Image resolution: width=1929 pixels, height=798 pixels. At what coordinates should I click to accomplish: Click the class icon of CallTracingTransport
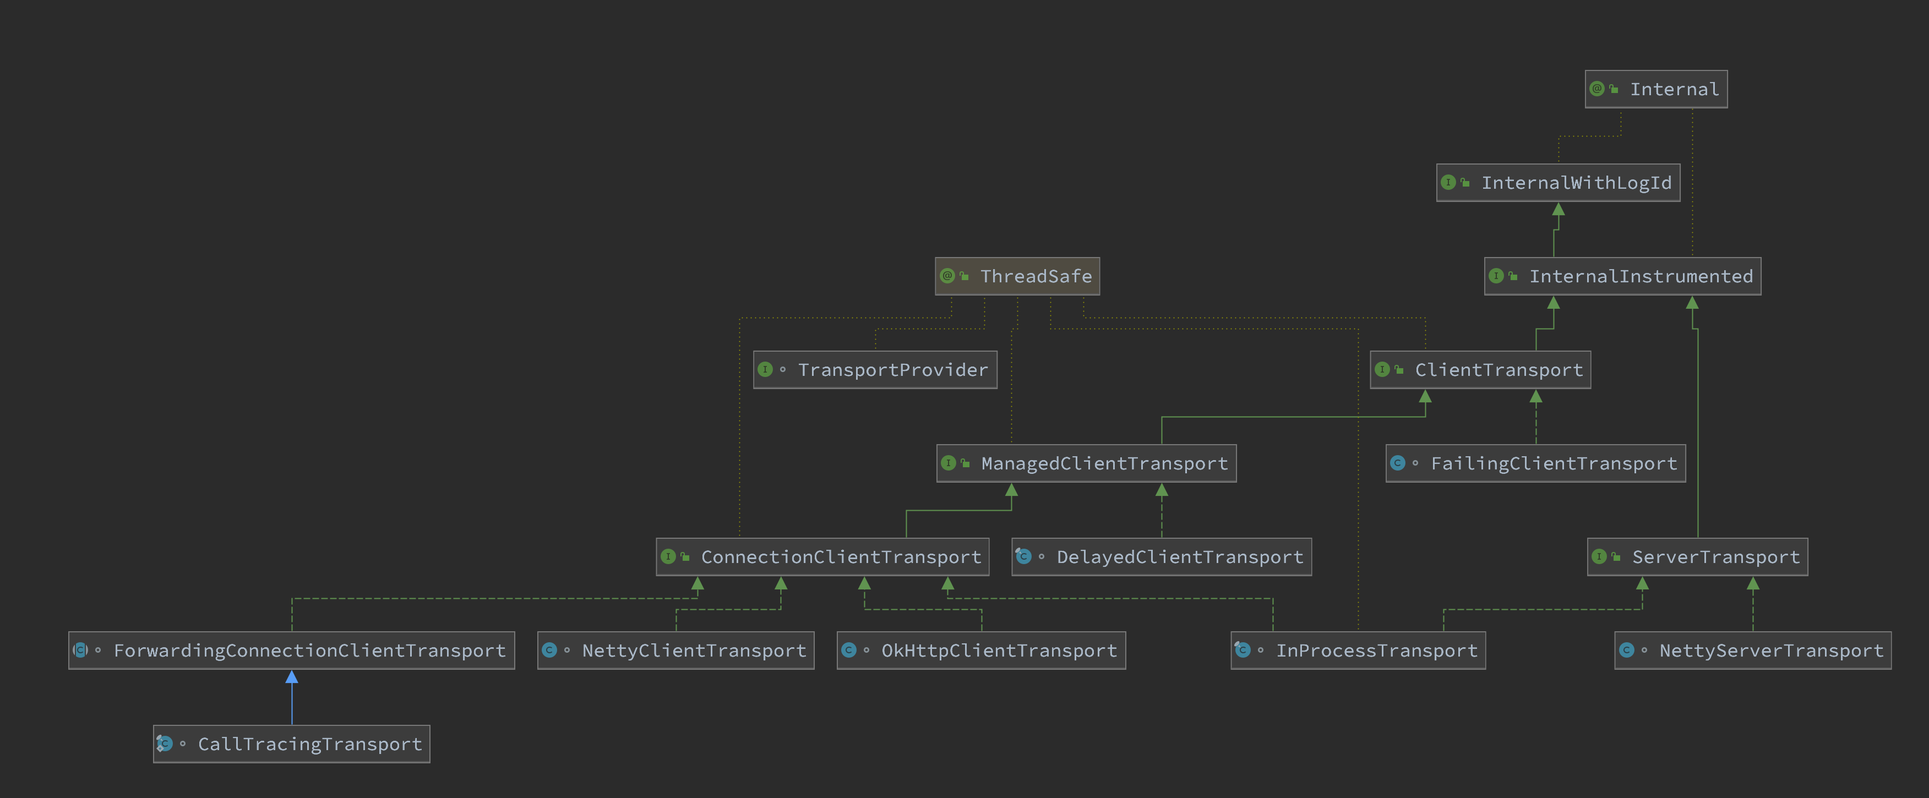[166, 744]
